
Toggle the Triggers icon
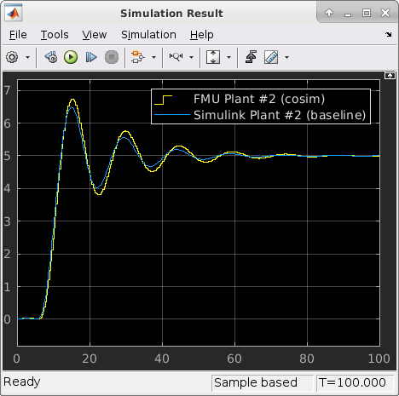coord(251,57)
